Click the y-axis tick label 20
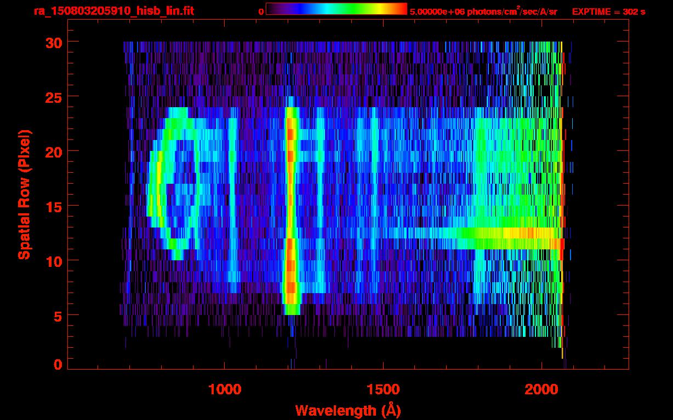Screen dimensions: 673x420 (x=54, y=151)
